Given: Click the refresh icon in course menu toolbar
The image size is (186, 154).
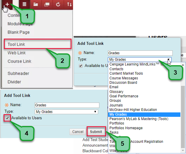Looking at the screenshot, I should point(58,4).
